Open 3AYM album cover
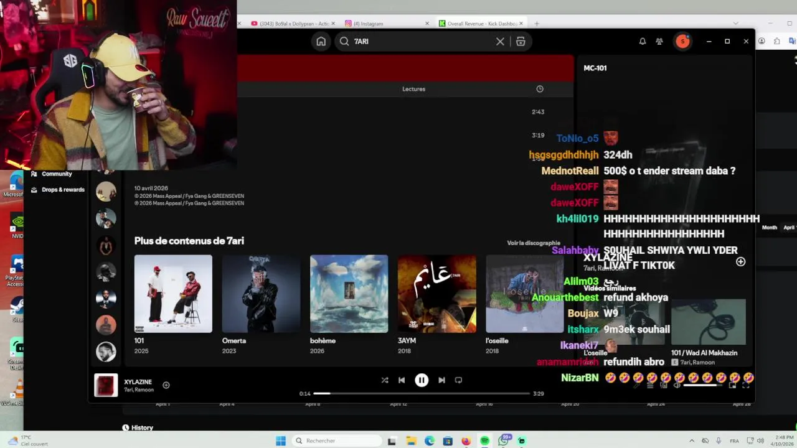 pos(437,294)
